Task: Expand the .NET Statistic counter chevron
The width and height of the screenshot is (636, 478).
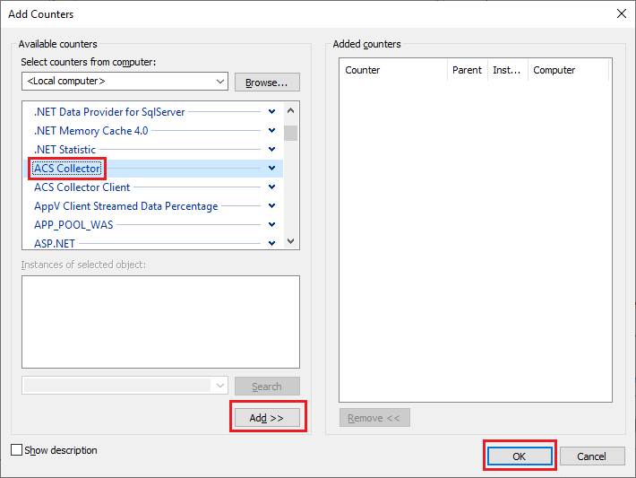Action: (x=271, y=150)
